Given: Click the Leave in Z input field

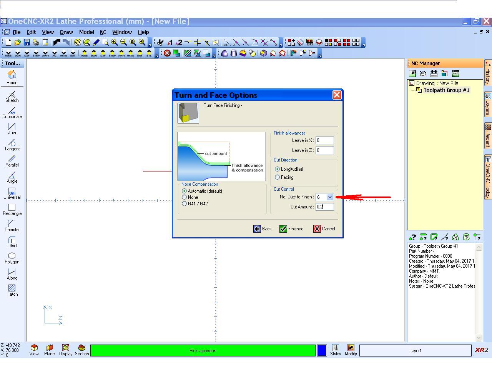Looking at the screenshot, I should click(325, 150).
